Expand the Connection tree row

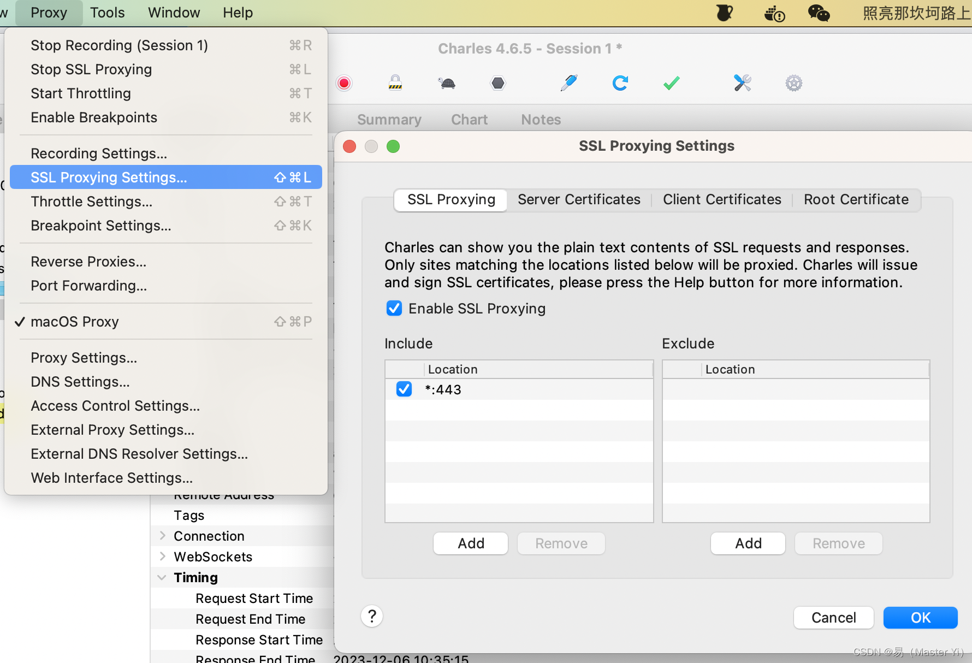[x=162, y=536]
